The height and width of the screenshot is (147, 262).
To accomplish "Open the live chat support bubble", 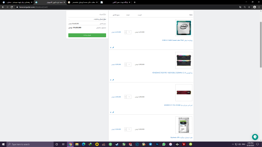I will [x=255, y=137].
